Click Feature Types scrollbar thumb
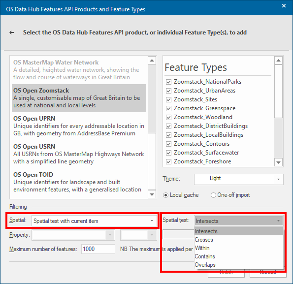The height and width of the screenshot is (284, 293). pyautogui.click(x=278, y=91)
